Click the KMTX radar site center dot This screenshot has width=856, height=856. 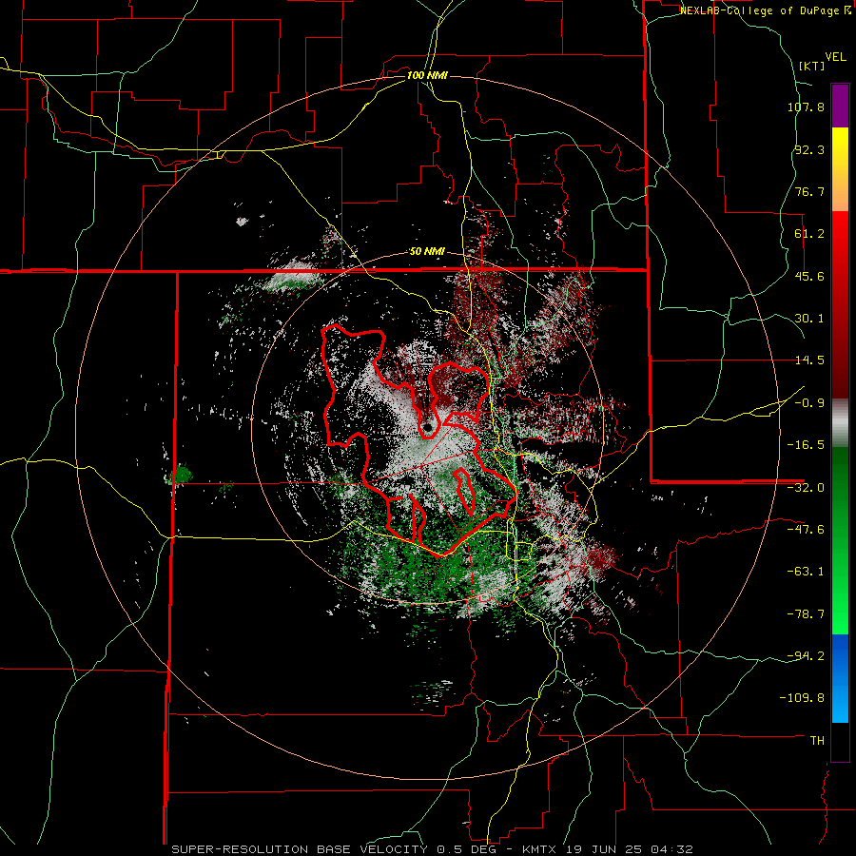click(427, 427)
